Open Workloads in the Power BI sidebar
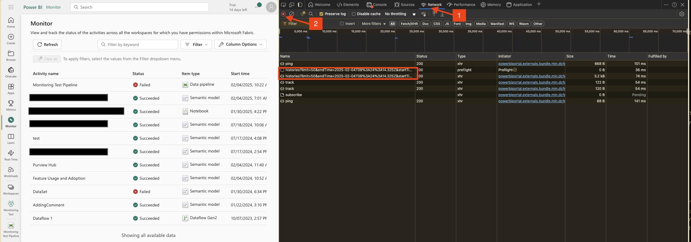The width and height of the screenshot is (691, 242). pos(11,172)
